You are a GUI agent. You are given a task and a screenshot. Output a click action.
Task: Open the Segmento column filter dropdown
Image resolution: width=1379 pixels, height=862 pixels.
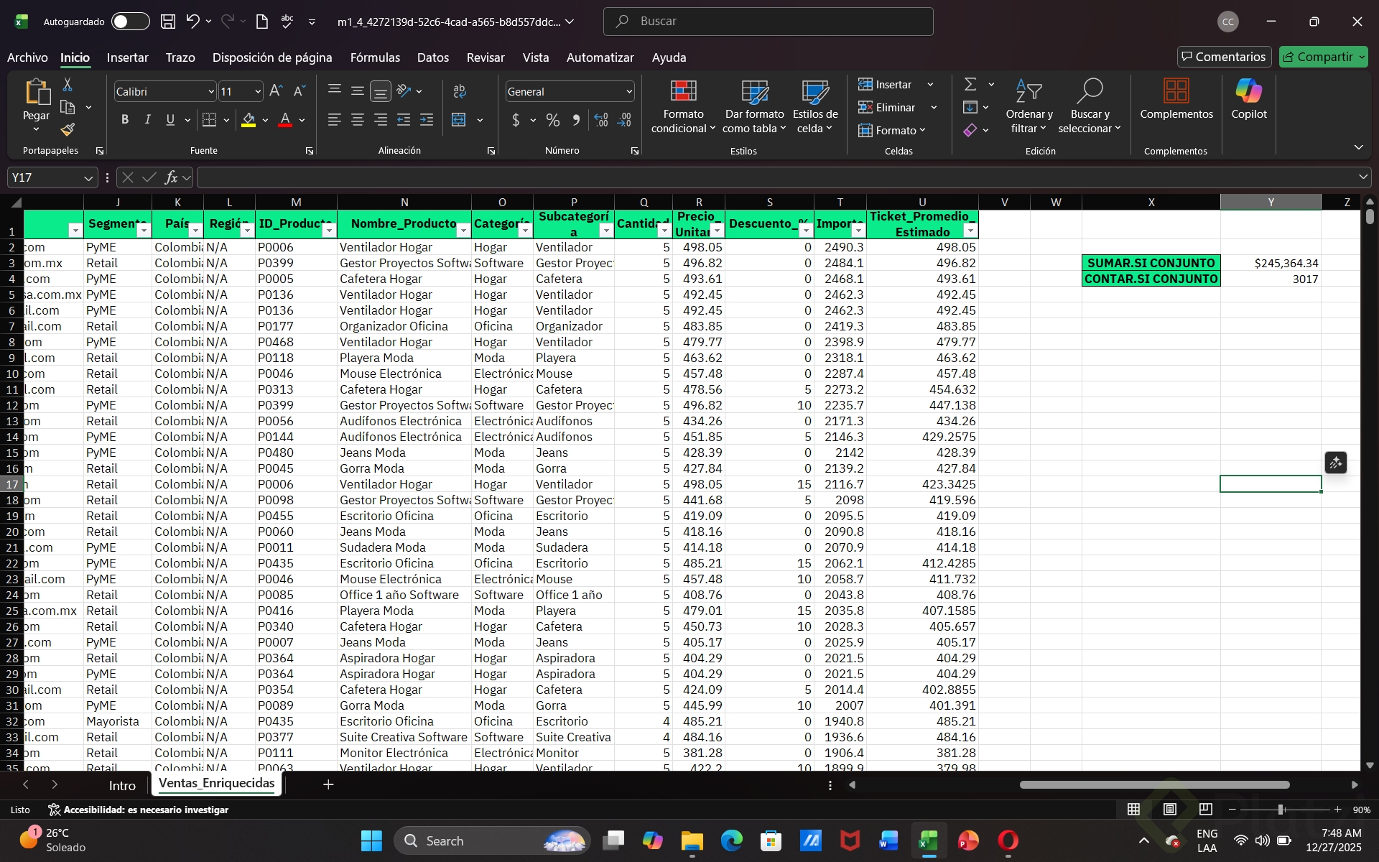(x=144, y=230)
